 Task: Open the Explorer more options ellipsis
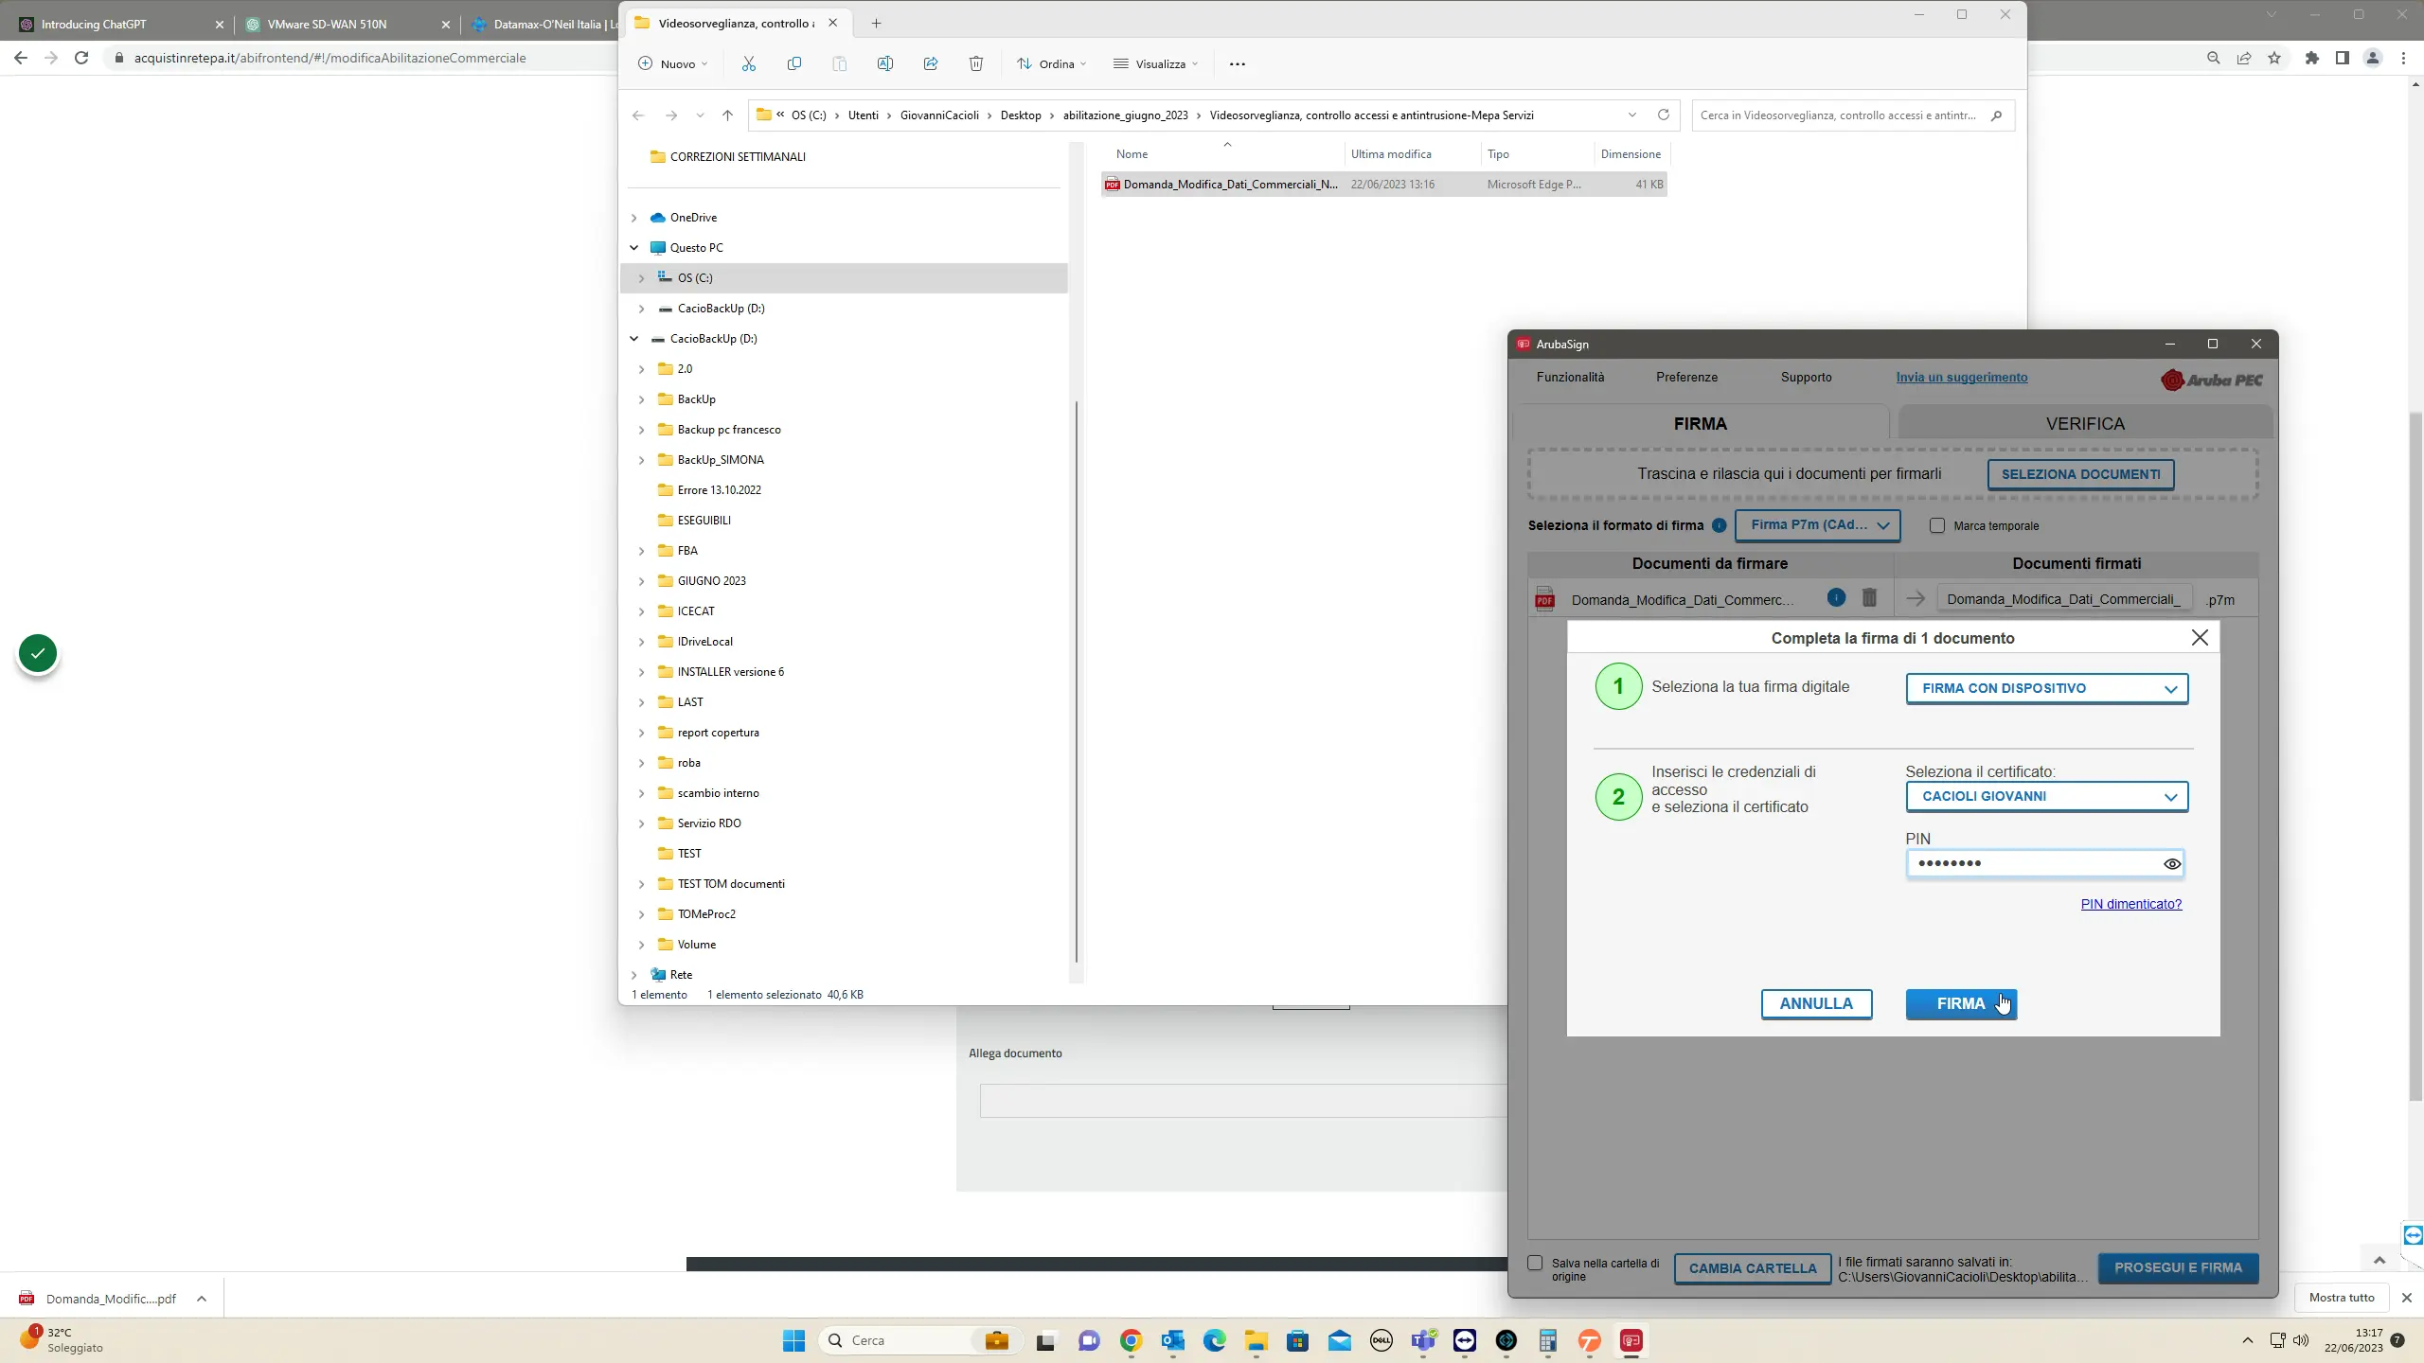(1237, 63)
